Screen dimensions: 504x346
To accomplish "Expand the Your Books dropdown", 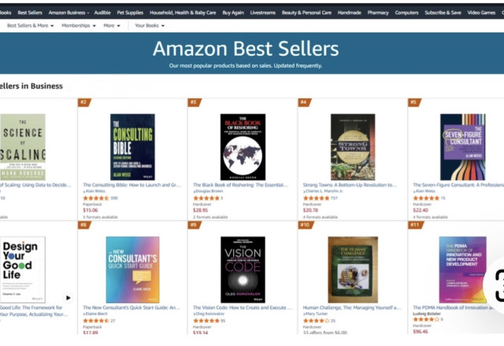I will 150,26.
